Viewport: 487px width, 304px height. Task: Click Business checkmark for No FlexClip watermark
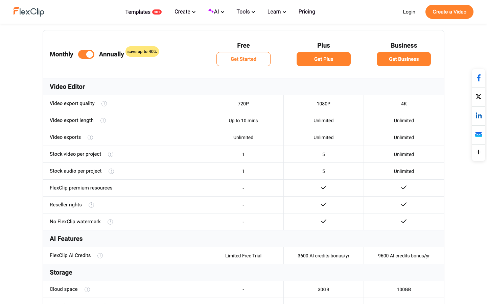404,221
